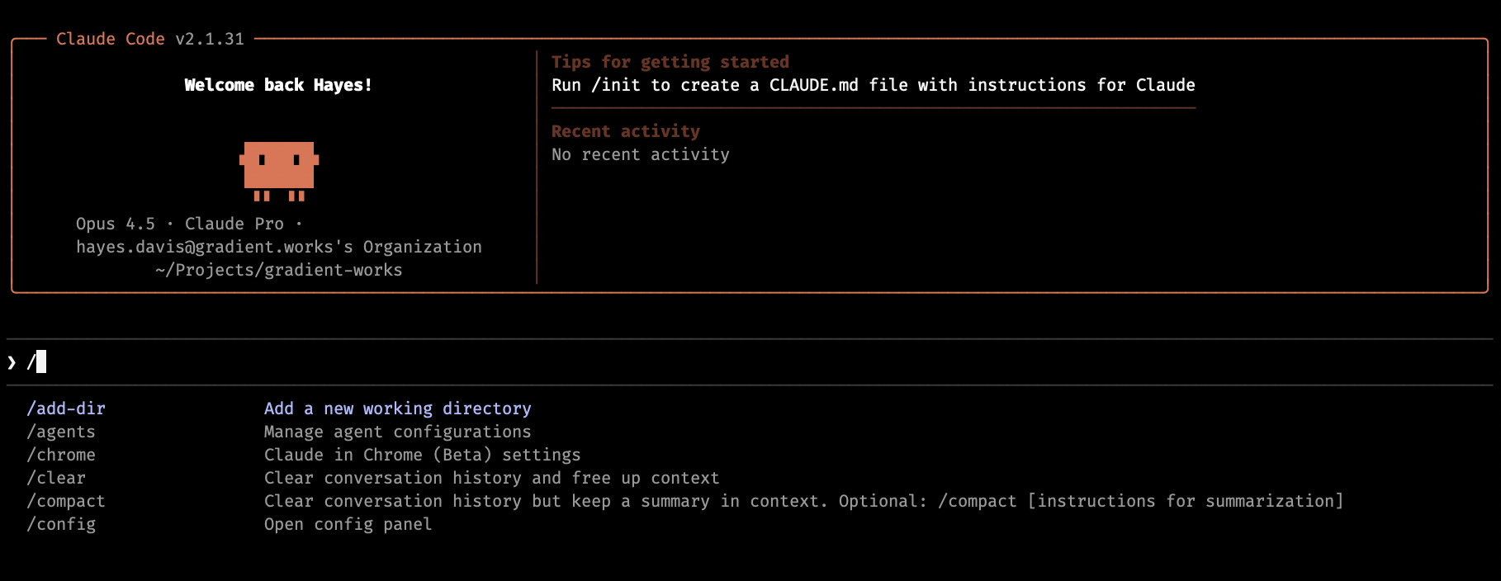Screen dimensions: 1501x581
Task: Click the 'Opus 4.5 · Claude Pro' model line
Action: coord(189,224)
